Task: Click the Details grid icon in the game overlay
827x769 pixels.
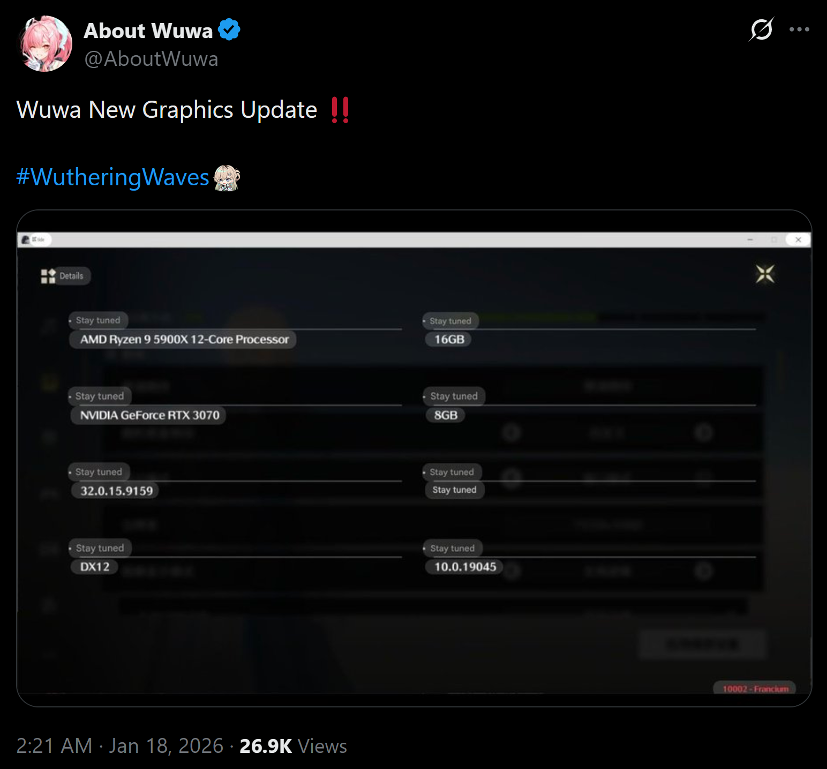Action: tap(48, 276)
